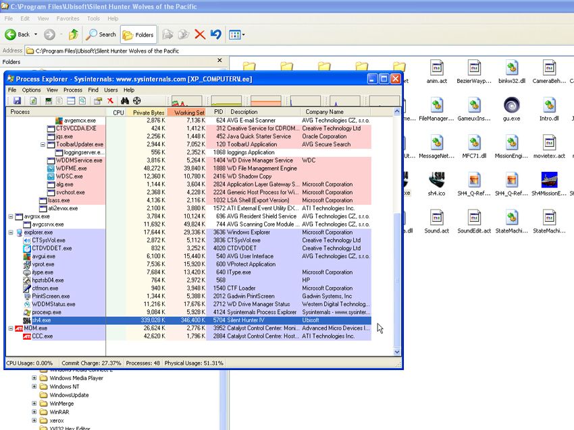Open the Options menu in Process Explorer
Image resolution: width=574 pixels, height=430 pixels.
pyautogui.click(x=31, y=90)
